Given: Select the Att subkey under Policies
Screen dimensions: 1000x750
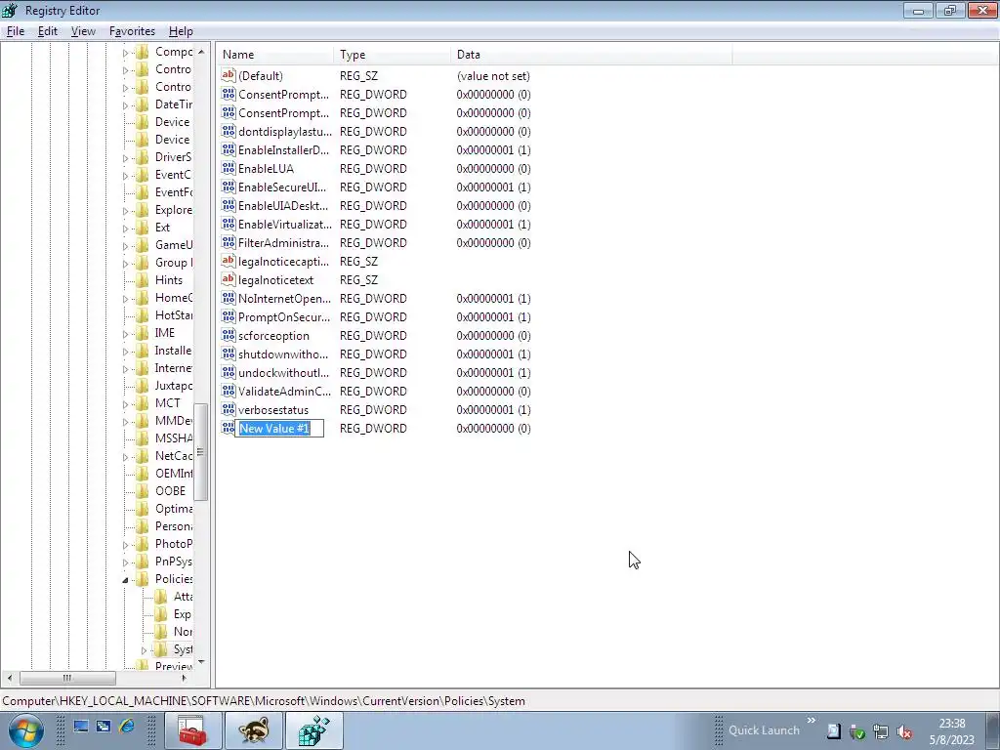Looking at the screenshot, I should point(183,597).
